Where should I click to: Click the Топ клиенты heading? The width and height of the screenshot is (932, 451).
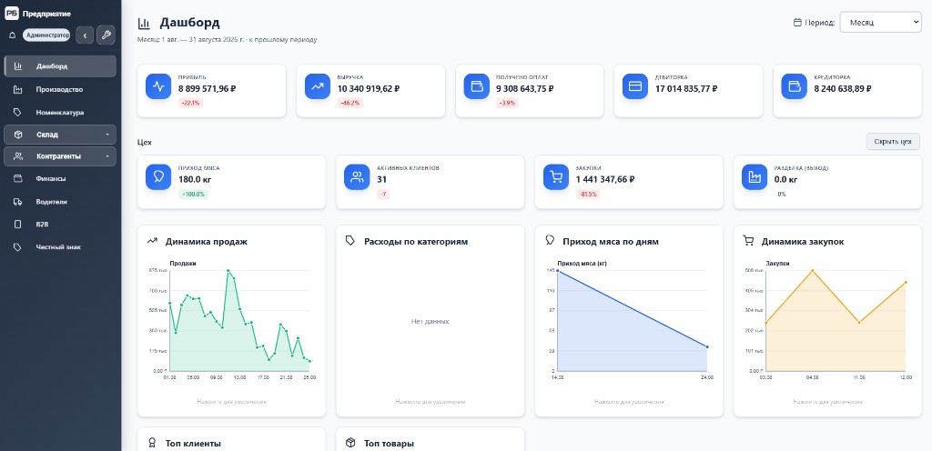(193, 444)
